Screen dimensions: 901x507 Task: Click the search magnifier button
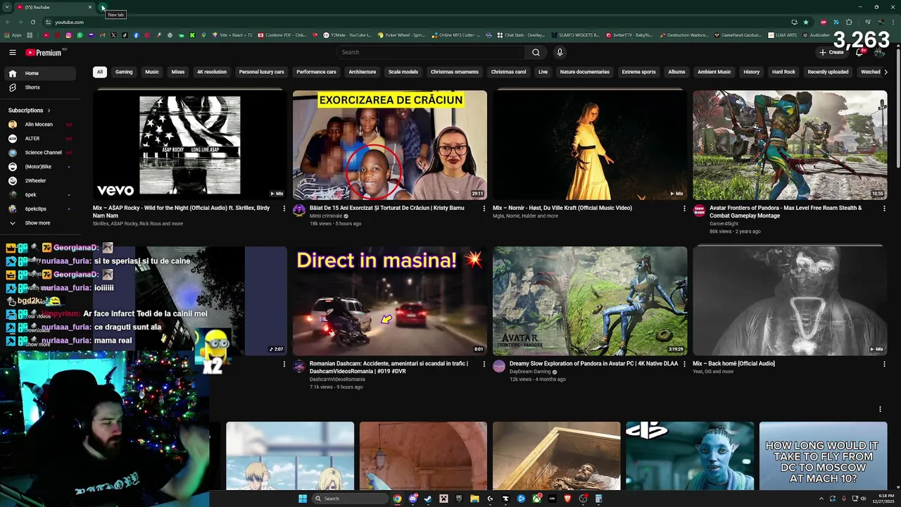(x=536, y=52)
